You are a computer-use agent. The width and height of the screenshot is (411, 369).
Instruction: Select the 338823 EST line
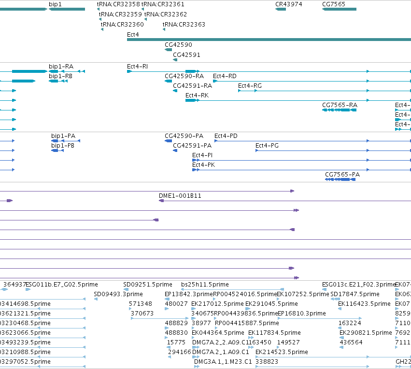(312, 367)
